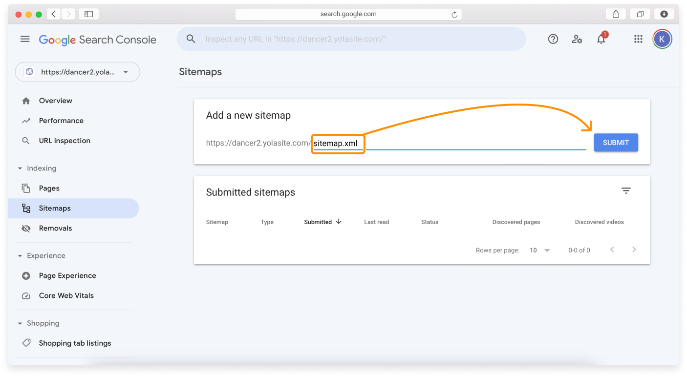Change rows per page from 10

tap(539, 250)
